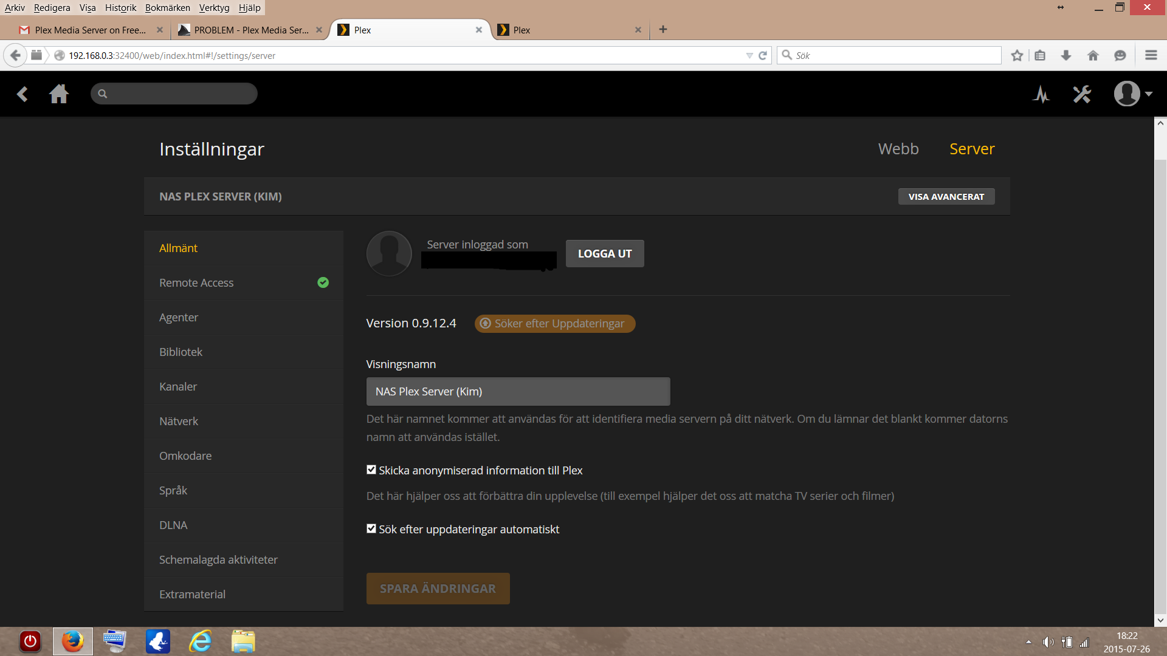
Task: Open Remote Access settings section
Action: pyautogui.click(x=244, y=282)
